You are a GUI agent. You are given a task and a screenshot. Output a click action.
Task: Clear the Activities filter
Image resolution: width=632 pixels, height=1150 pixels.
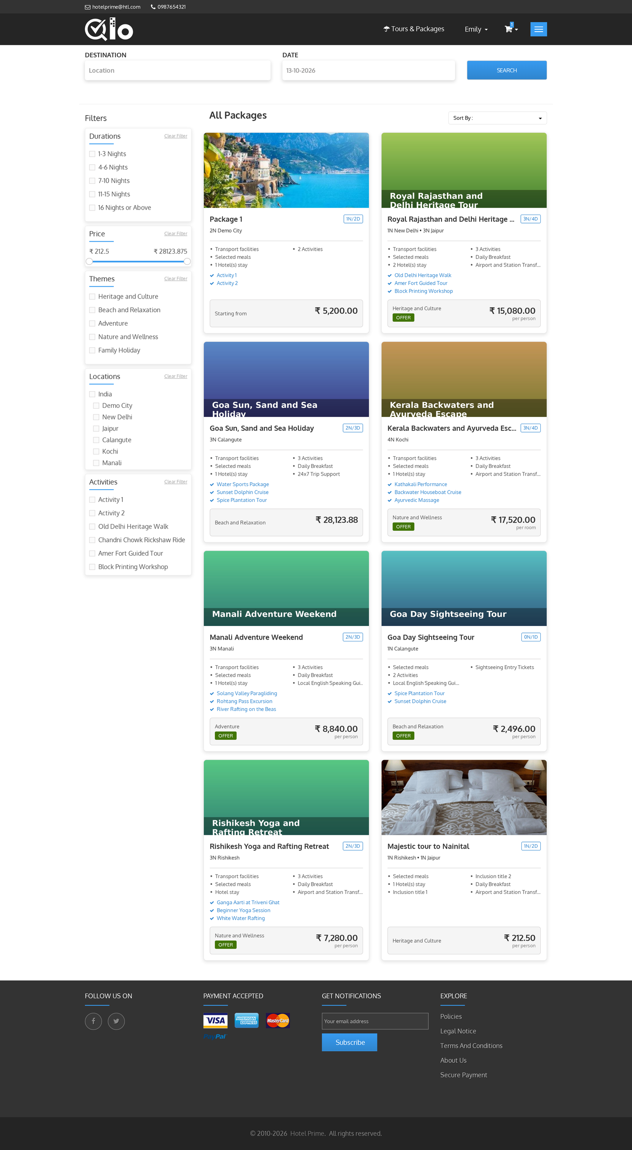(176, 482)
